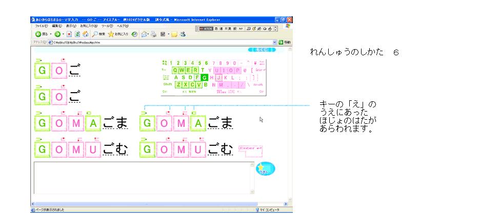The image size is (499, 219).
Task: Click the もくじ table of contents button
Action: [262, 50]
